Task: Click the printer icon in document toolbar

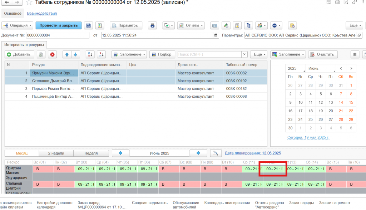Action: tap(153, 26)
